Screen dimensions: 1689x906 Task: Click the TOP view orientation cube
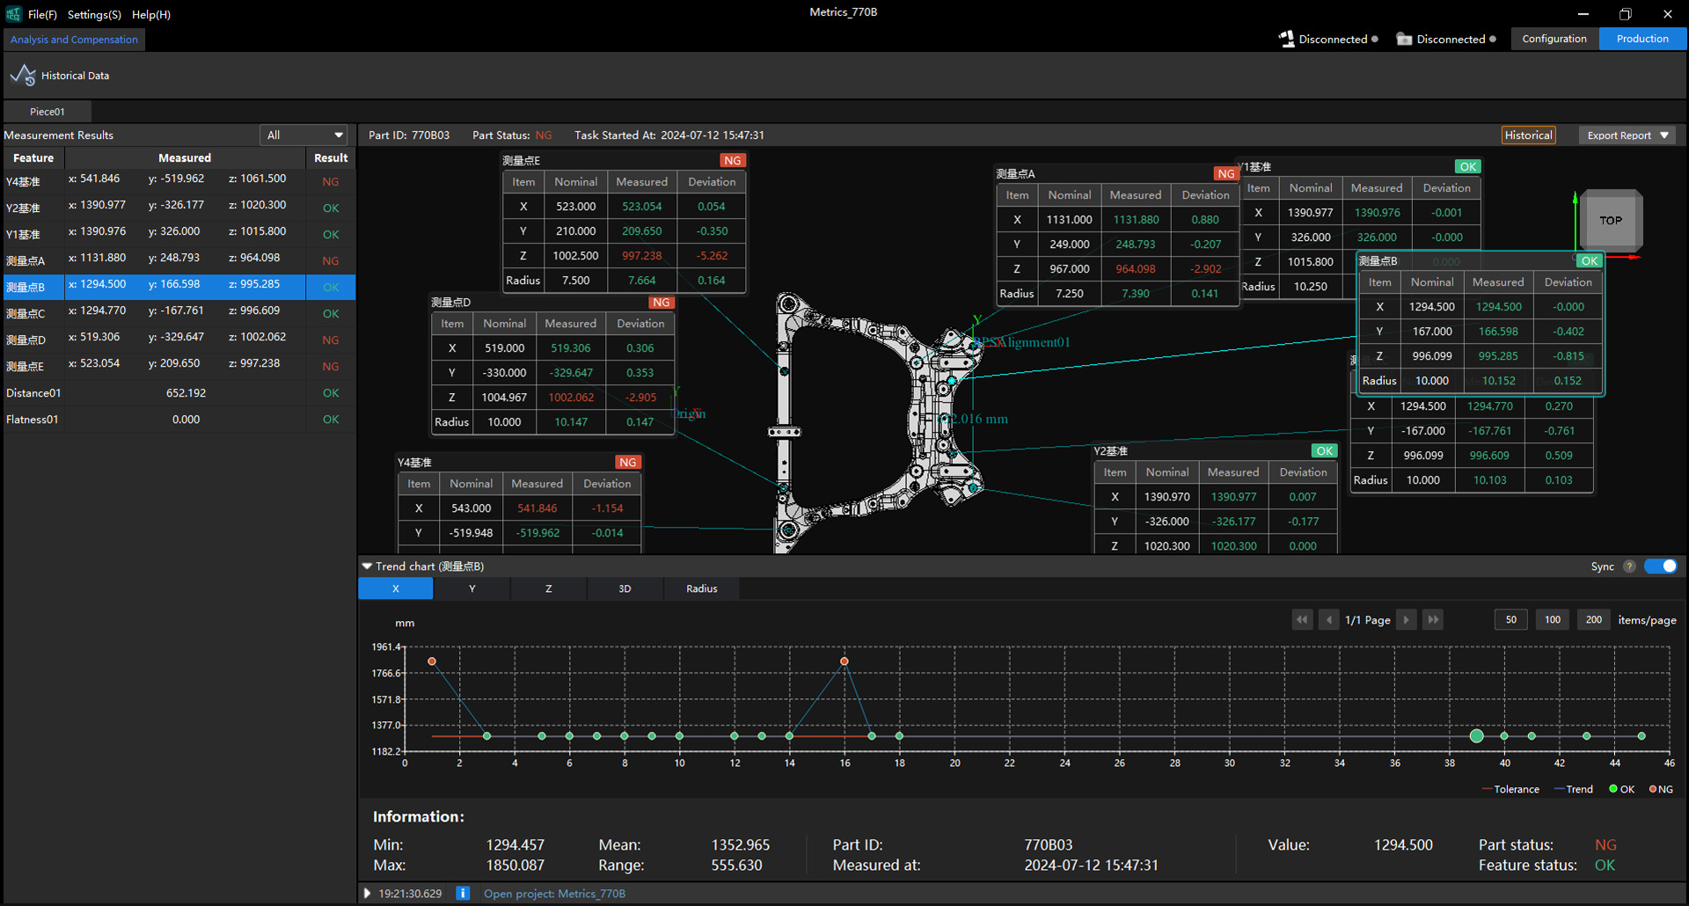click(x=1611, y=220)
